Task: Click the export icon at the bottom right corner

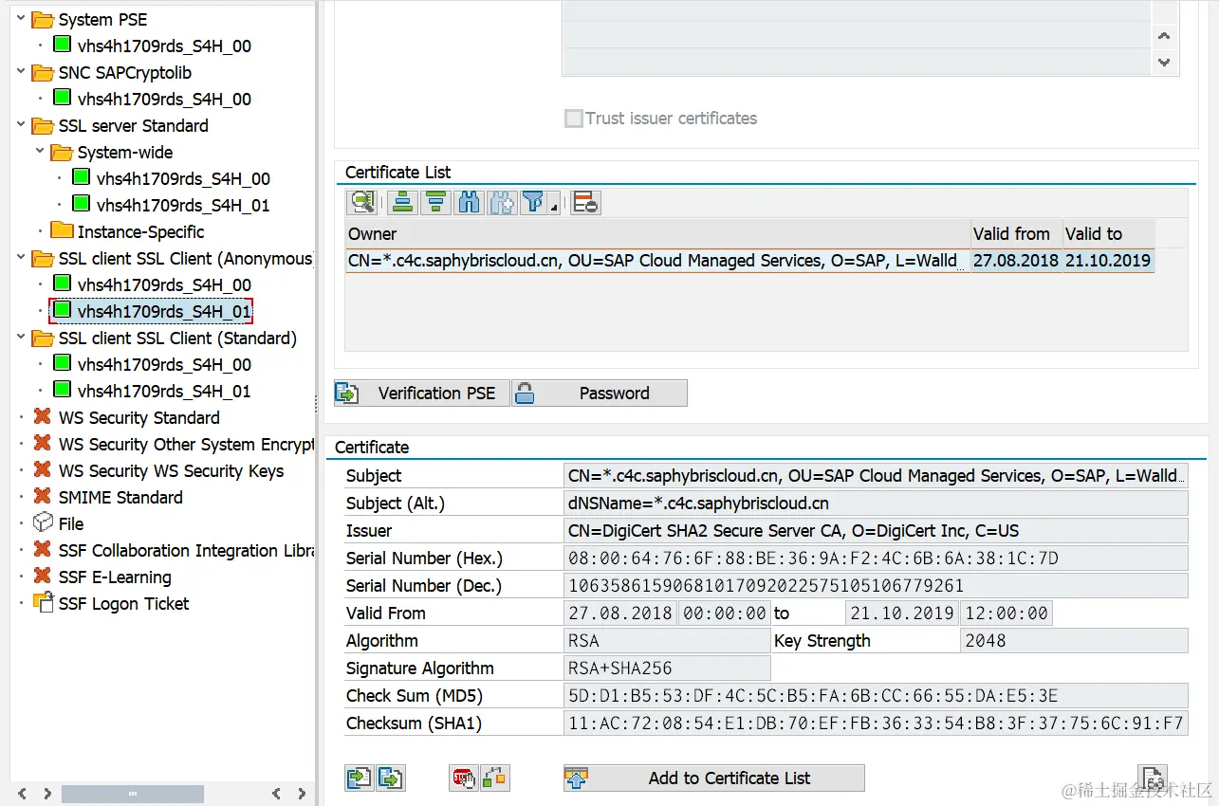Action: 1152,776
